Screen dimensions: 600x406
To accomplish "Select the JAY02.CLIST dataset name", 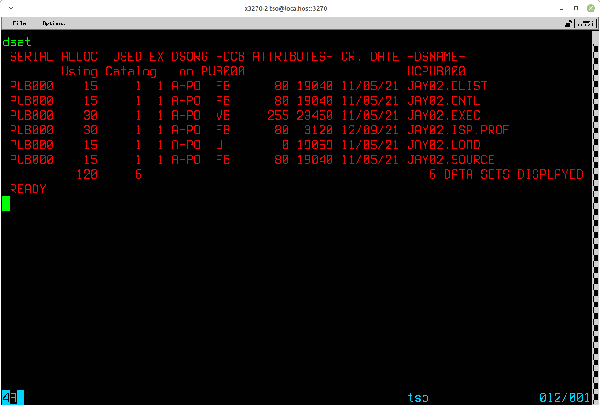I will point(447,86).
